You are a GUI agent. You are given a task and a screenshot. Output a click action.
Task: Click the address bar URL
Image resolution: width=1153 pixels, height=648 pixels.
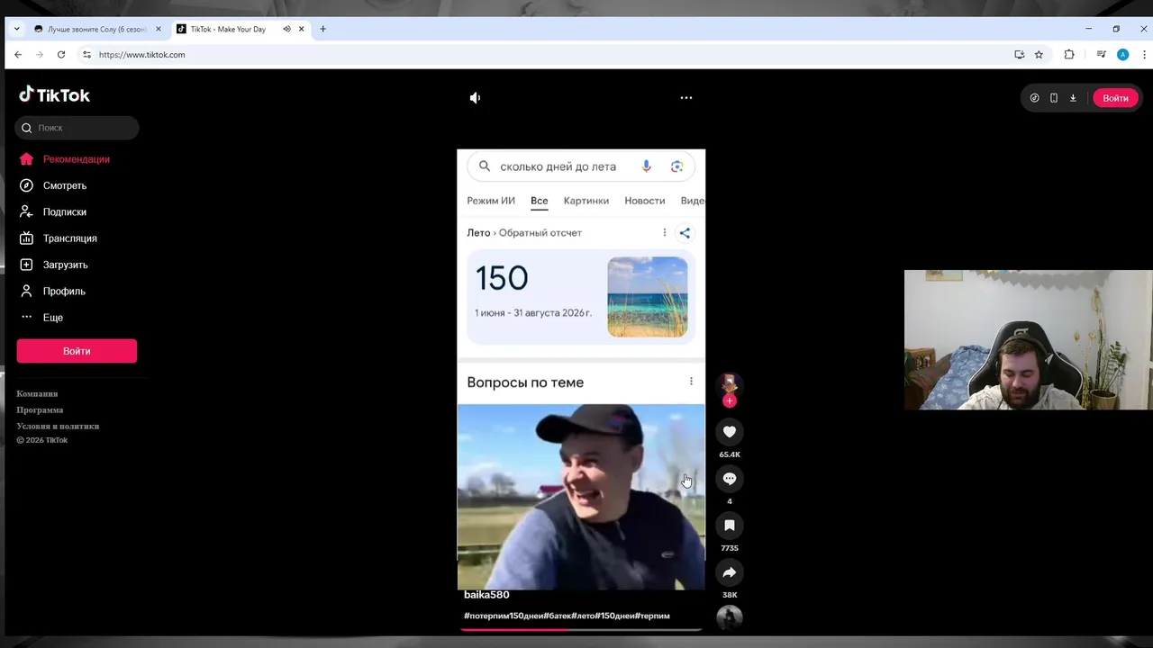(x=141, y=55)
